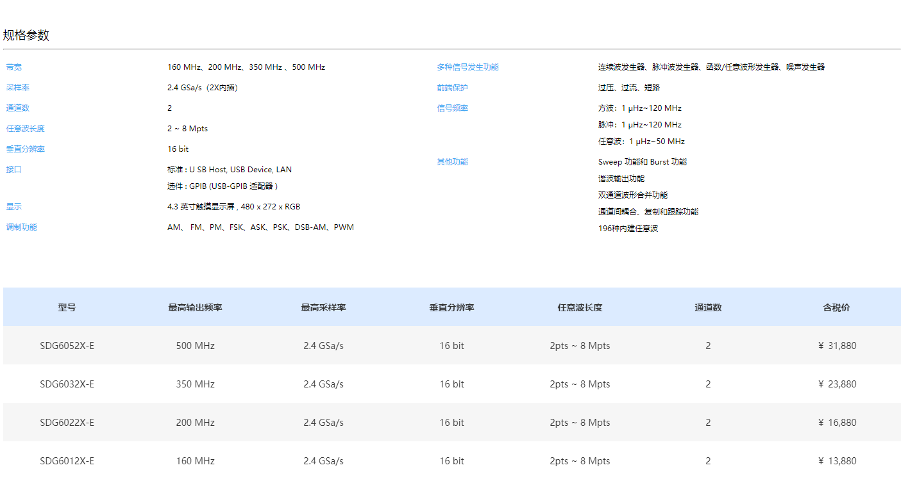Click the 最高采样率 column header
The height and width of the screenshot is (488, 901).
323,307
